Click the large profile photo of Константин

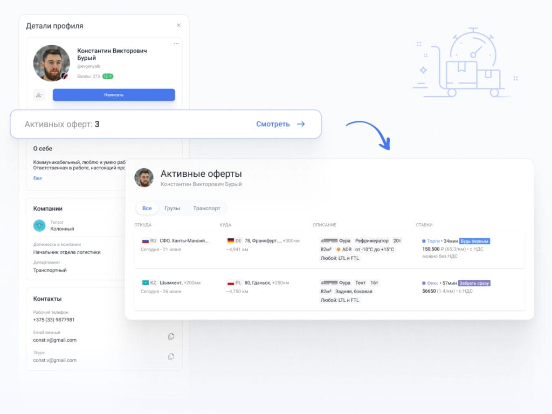point(52,63)
